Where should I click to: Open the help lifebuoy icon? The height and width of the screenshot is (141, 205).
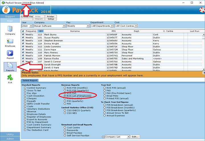tap(202, 10)
